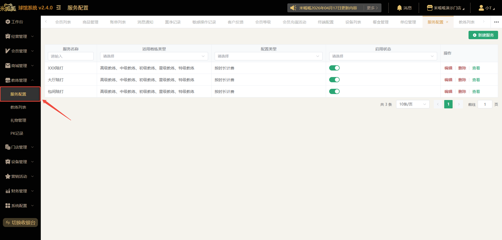Click the 商城管理 sidebar icon
Viewport: 502px width, 240px height.
[x=8, y=66]
